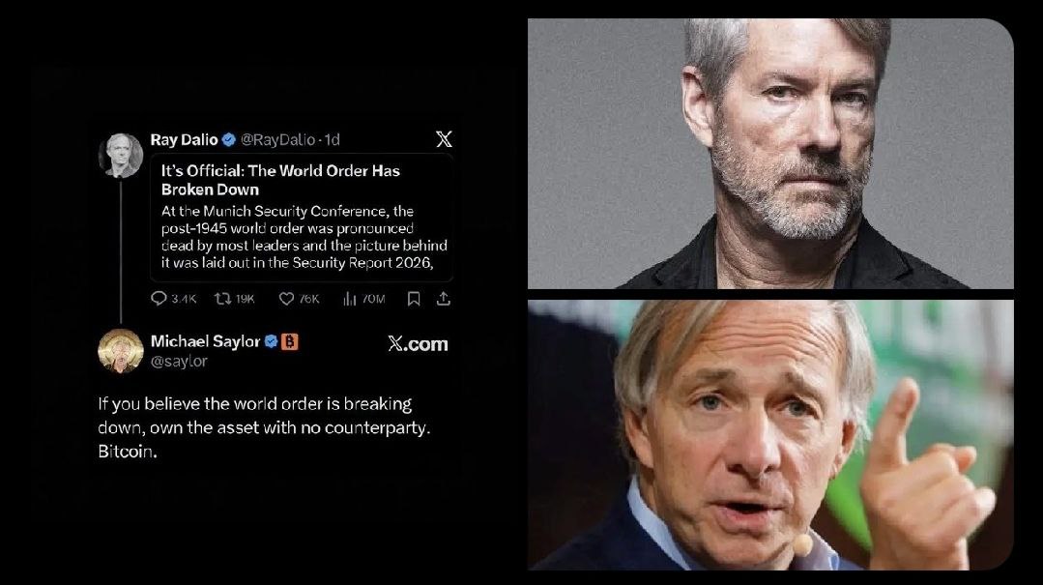Viewport: 1043px width, 585px height.
Task: Click the X logo beside the 1d timestamp
Action: (x=444, y=139)
